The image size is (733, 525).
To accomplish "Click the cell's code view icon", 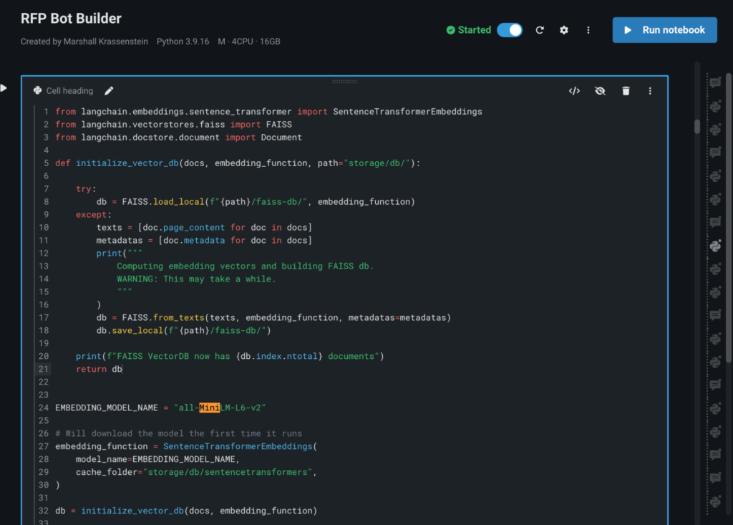I will [x=574, y=91].
